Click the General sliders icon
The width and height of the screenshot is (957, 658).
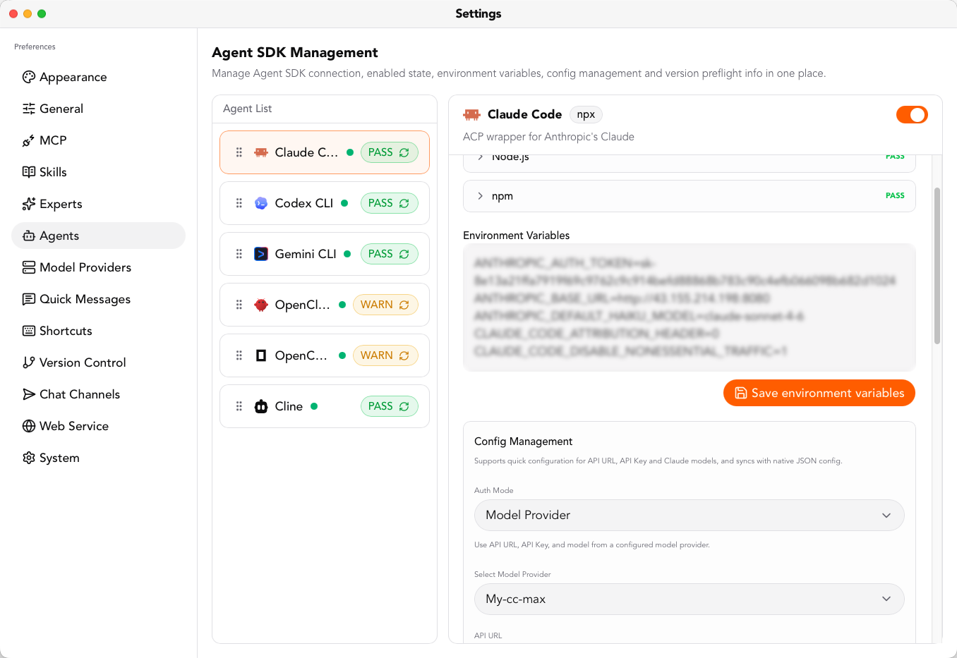(x=29, y=109)
